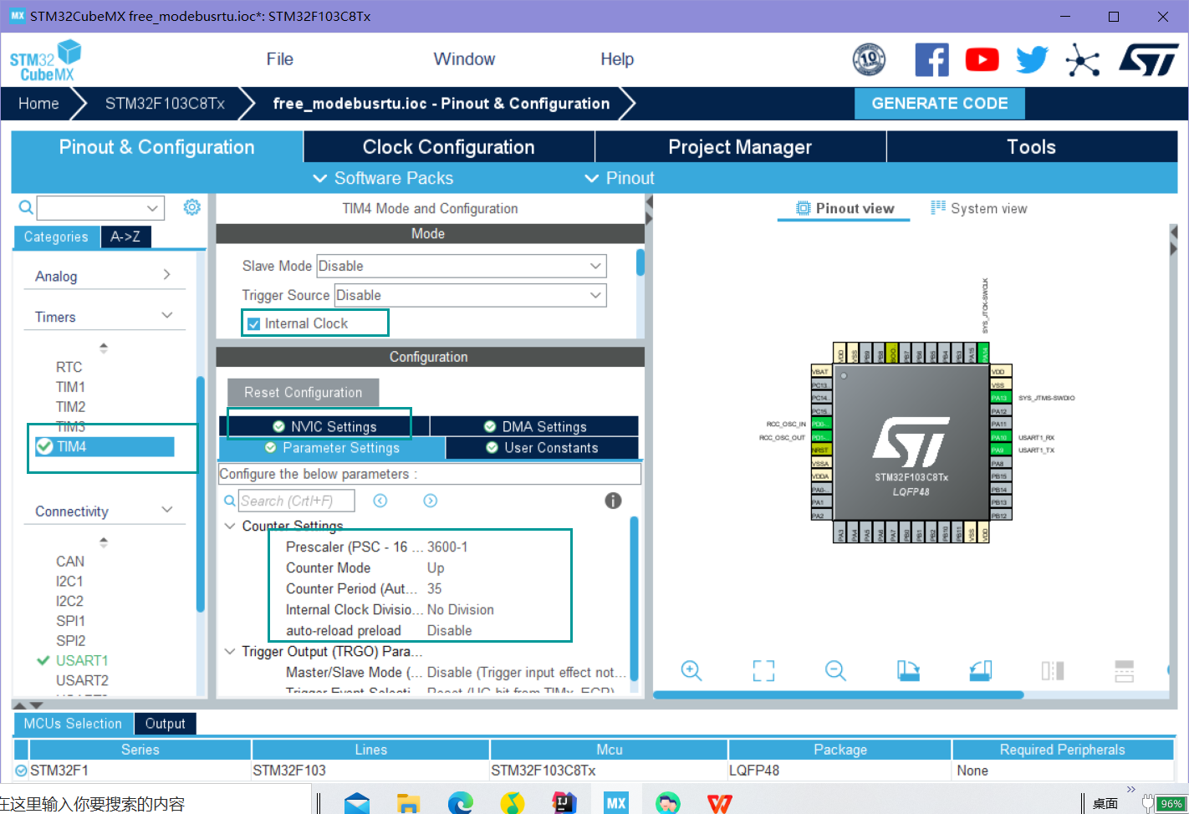Open IntelliJ IDEA from taskbar
This screenshot has height=814, width=1189.
pos(564,804)
